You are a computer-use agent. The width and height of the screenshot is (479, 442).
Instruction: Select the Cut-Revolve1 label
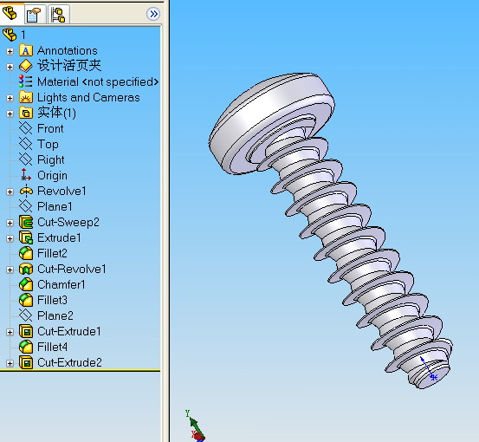72,269
